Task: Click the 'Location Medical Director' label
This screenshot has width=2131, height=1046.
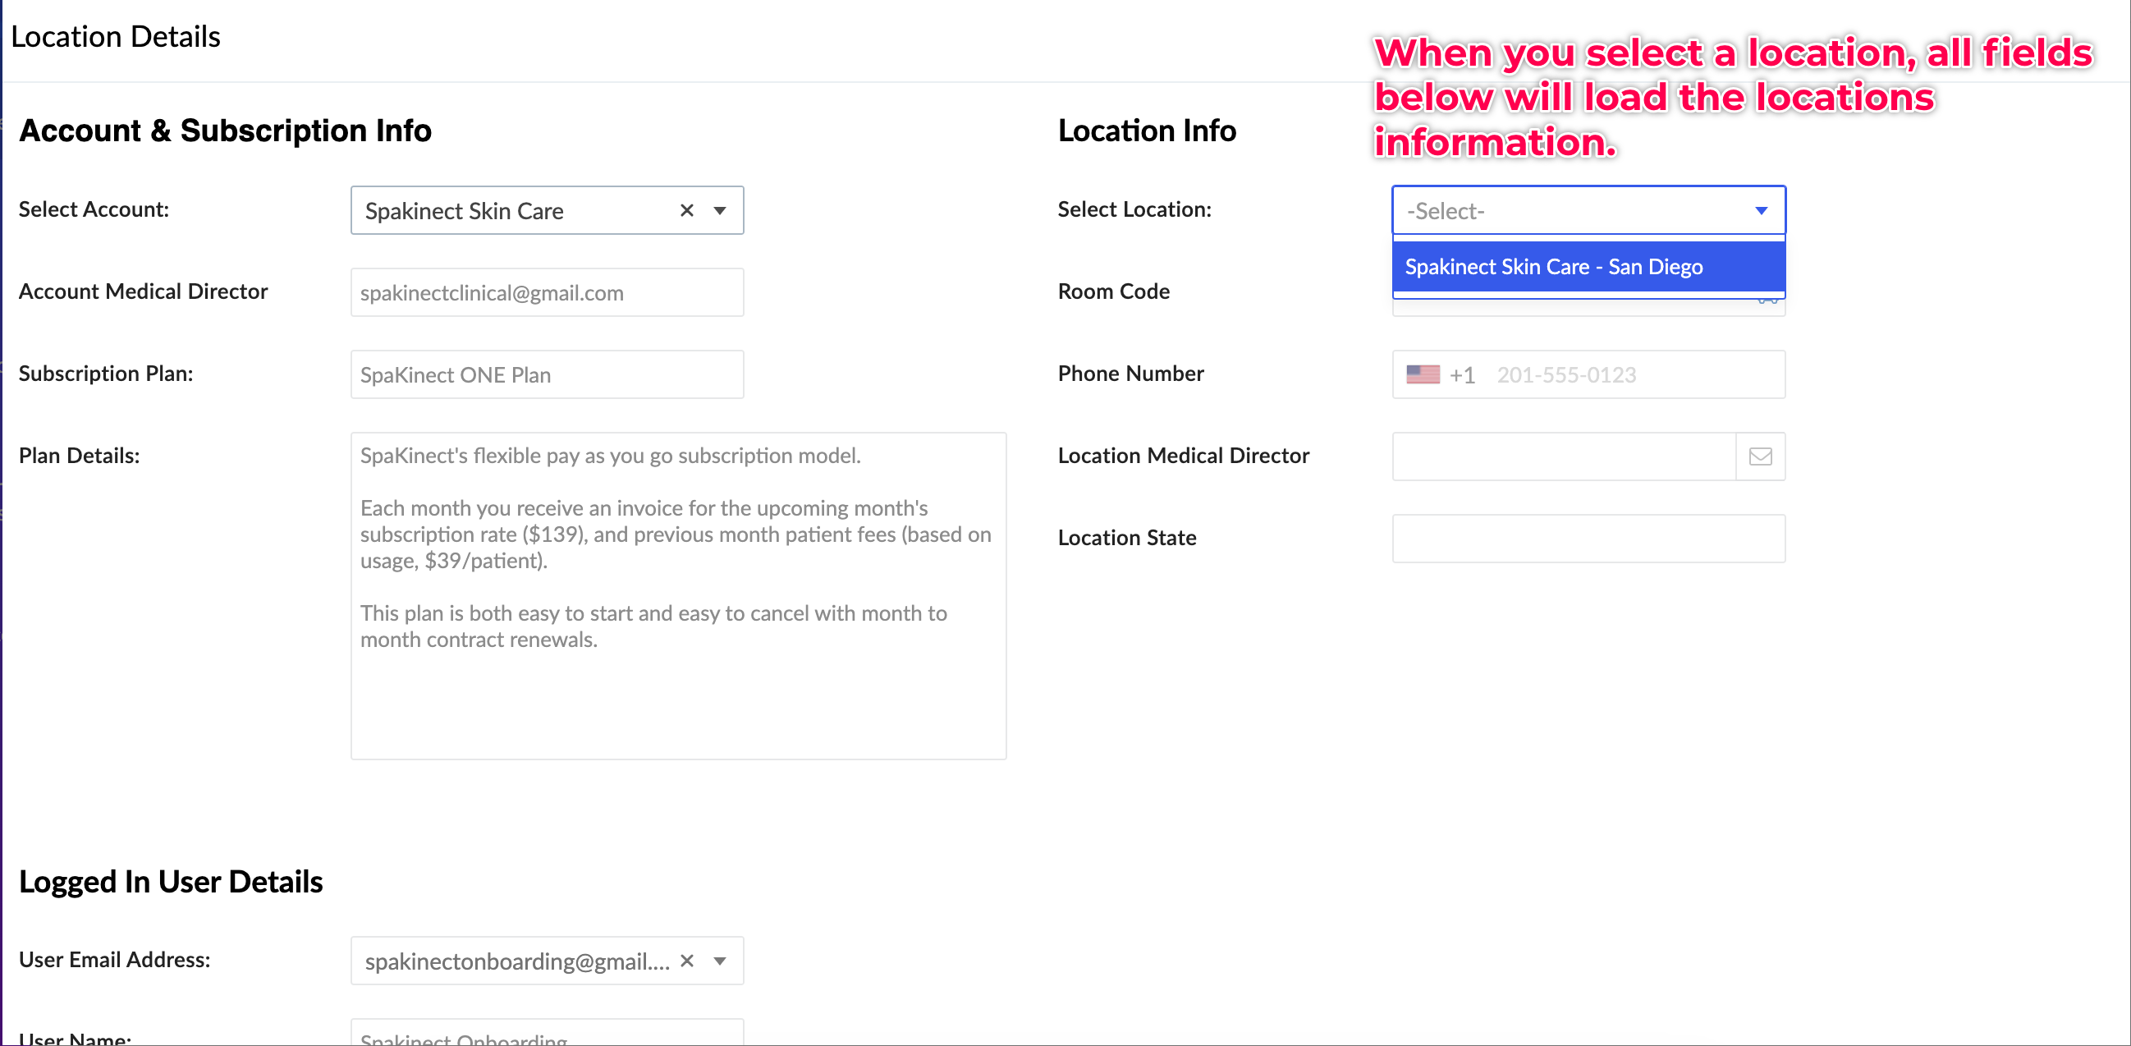Action: (1183, 455)
